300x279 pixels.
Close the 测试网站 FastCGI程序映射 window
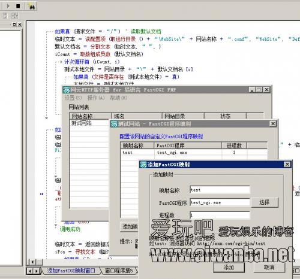(273, 124)
